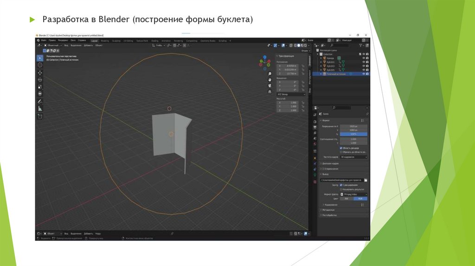
Task: Toggle the 'Область рендера' checkbox
Action: 341,148
